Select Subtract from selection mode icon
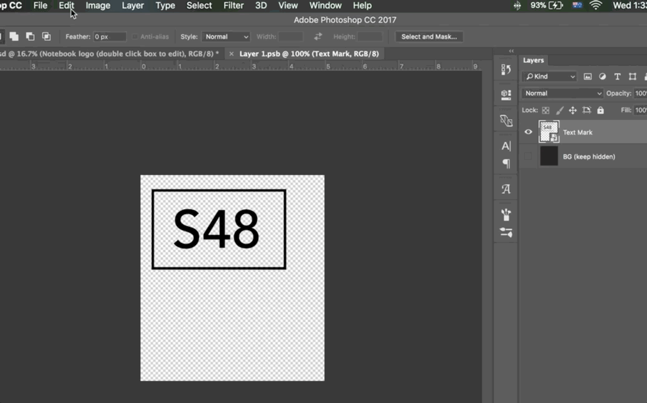647x403 pixels. pos(30,36)
